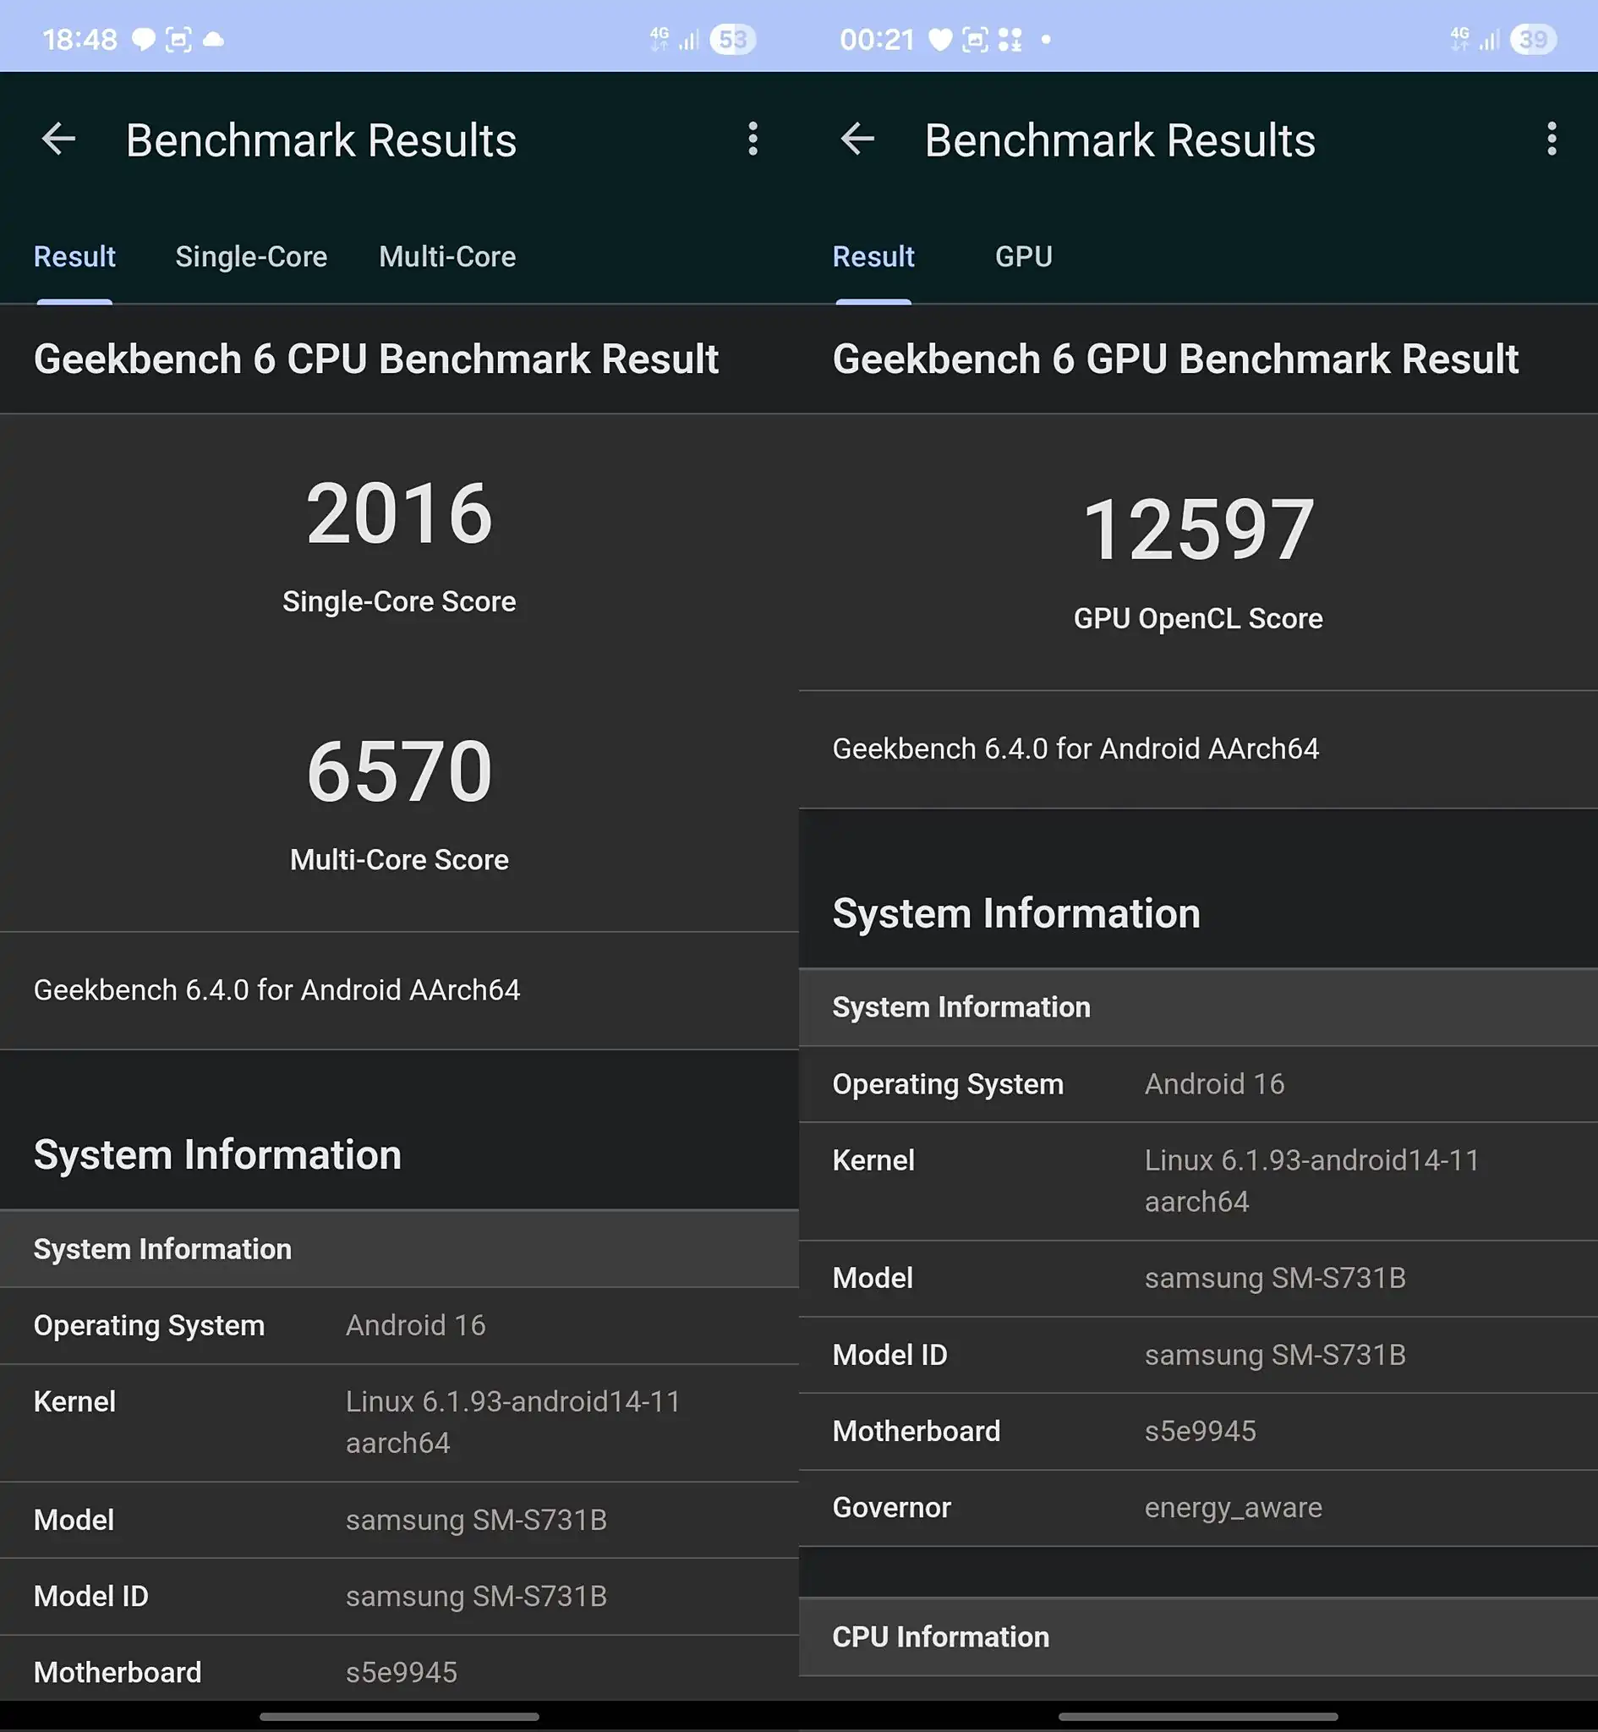Tap four-squares icon in GPU status bar

pyautogui.click(x=1010, y=40)
